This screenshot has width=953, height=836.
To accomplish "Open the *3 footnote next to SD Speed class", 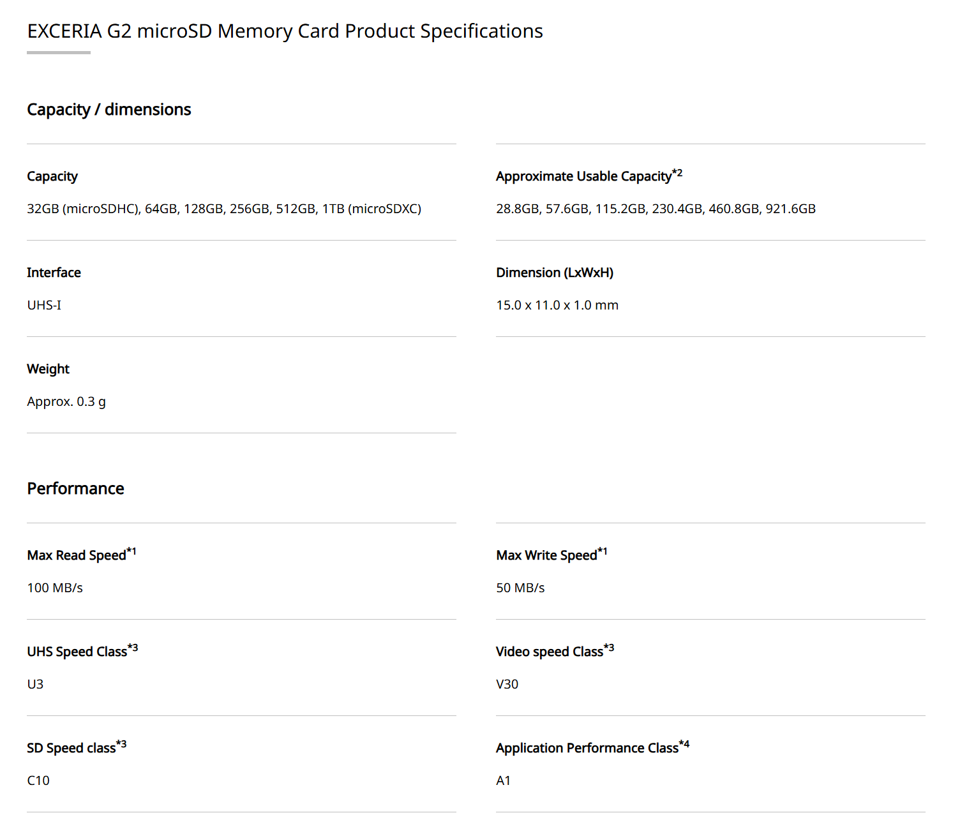I will coord(121,744).
